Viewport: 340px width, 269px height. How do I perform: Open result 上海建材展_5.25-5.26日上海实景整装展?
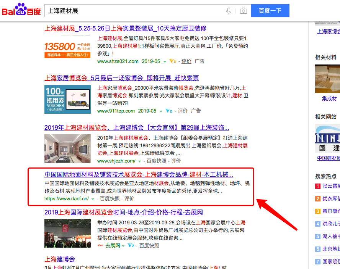[125, 28]
